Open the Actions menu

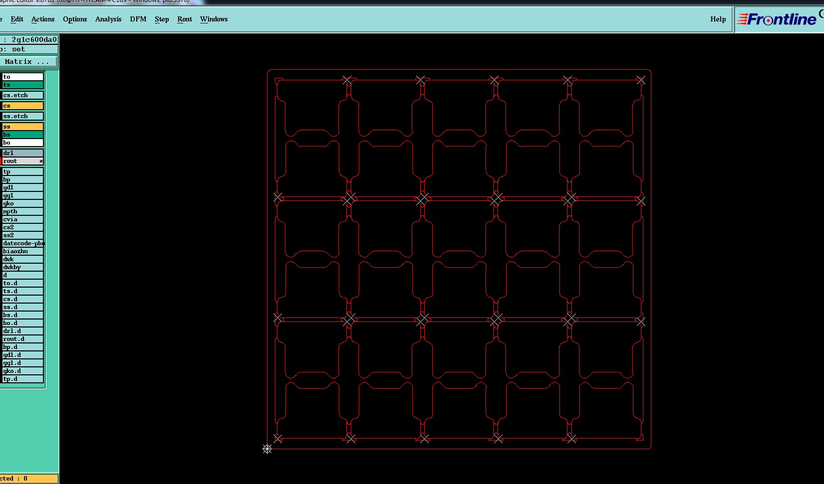[43, 19]
